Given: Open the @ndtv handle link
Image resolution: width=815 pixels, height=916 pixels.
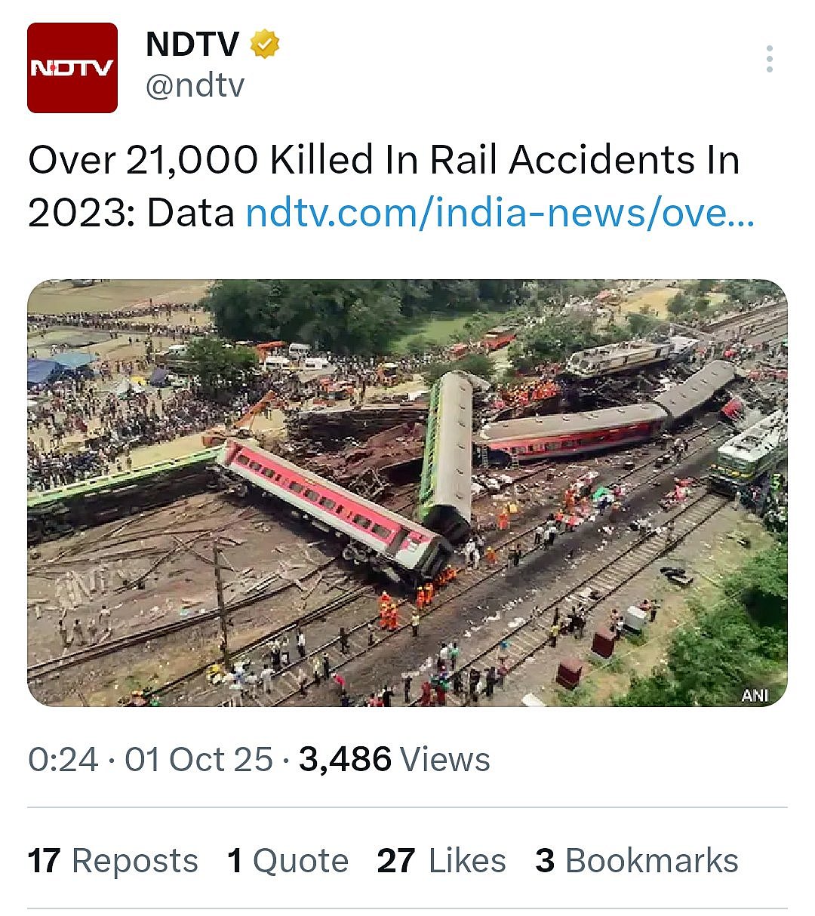Looking at the screenshot, I should pyautogui.click(x=195, y=85).
